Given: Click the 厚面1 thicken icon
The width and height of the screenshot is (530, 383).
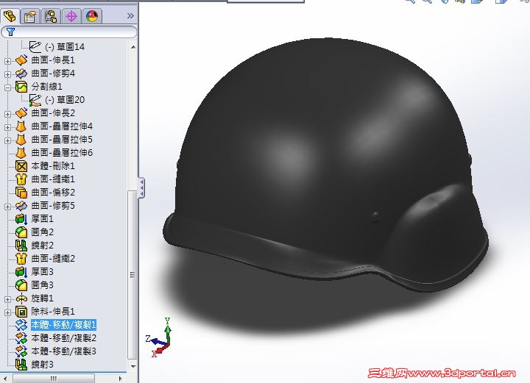Looking at the screenshot, I should 21,219.
